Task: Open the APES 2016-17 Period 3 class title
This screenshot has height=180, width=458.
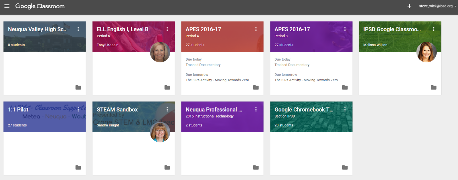Action: [292, 29]
